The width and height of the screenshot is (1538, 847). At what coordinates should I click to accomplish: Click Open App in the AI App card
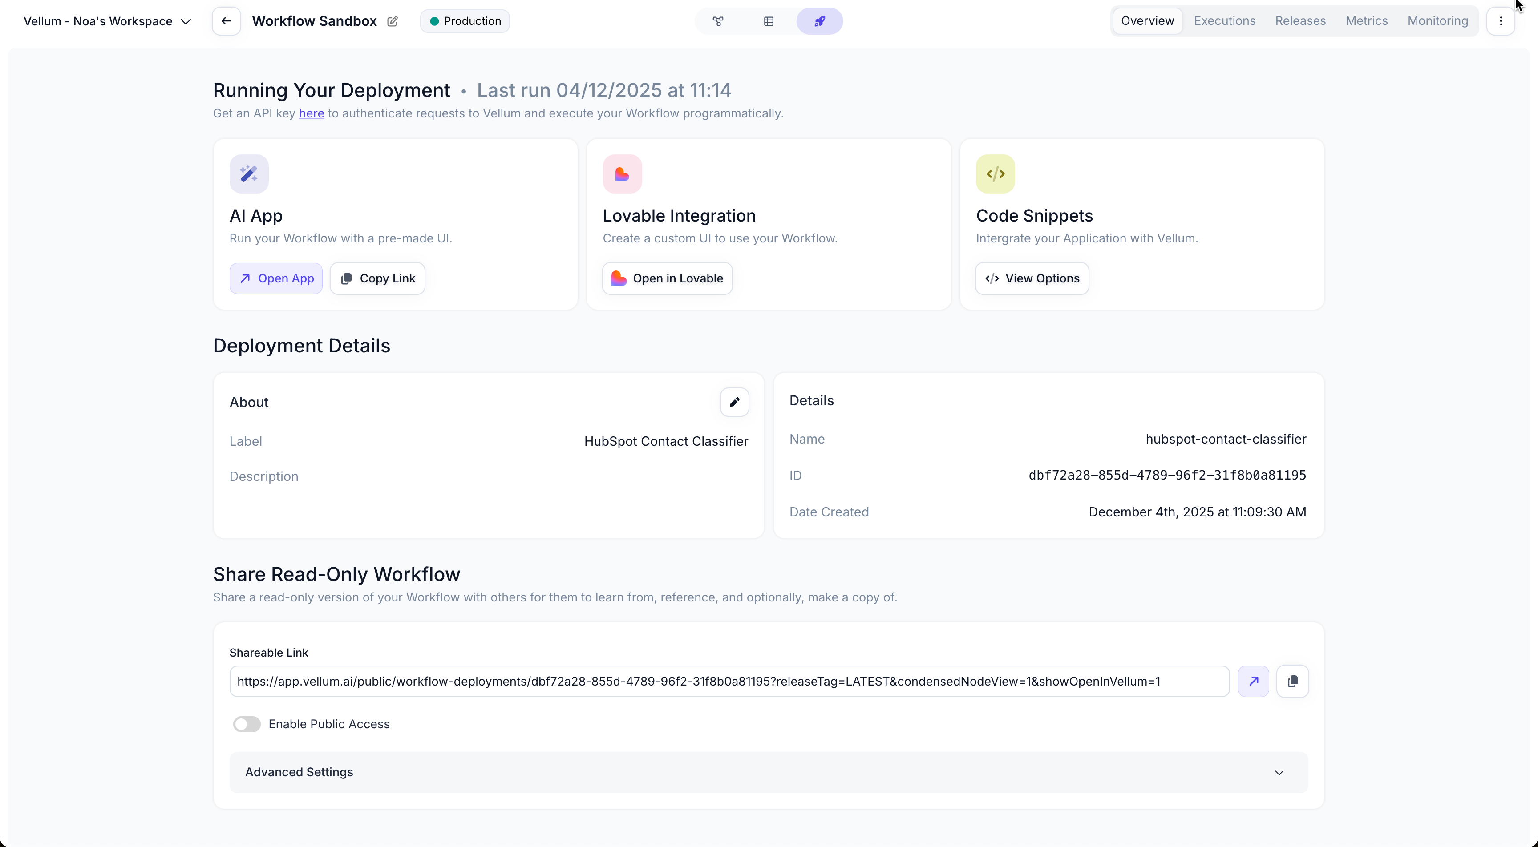(x=276, y=278)
